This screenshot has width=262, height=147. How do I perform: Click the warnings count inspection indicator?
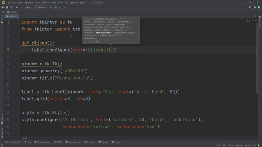[248, 21]
